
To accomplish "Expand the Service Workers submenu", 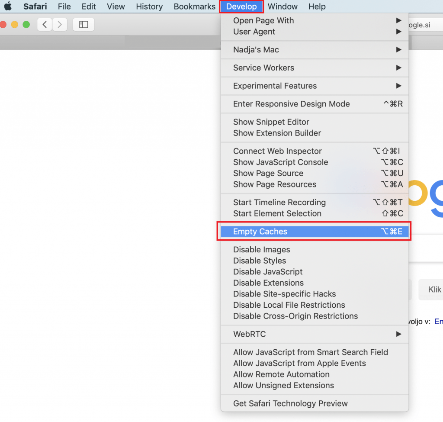I will [x=315, y=68].
